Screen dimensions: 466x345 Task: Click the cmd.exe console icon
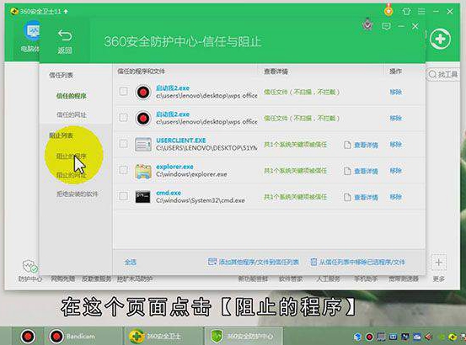pos(143,197)
